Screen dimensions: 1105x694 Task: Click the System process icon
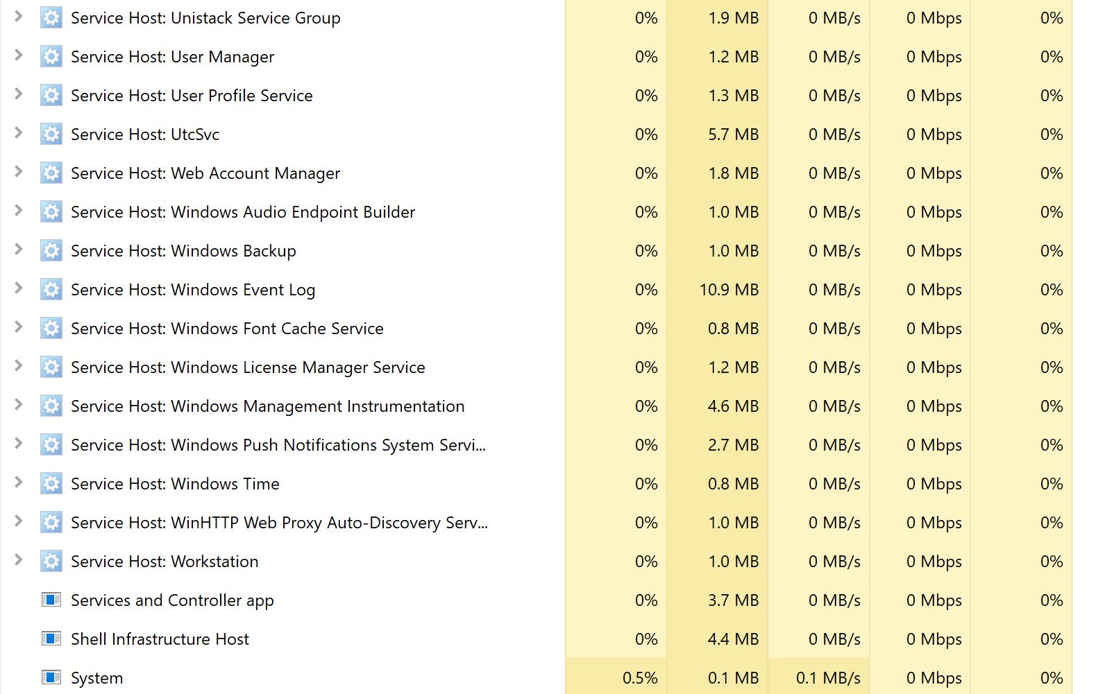coord(51,677)
